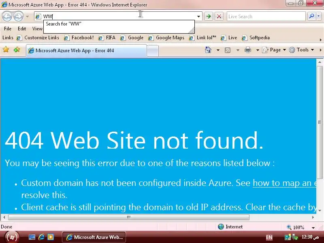Open the File menu
The width and height of the screenshot is (324, 243).
click(x=8, y=29)
